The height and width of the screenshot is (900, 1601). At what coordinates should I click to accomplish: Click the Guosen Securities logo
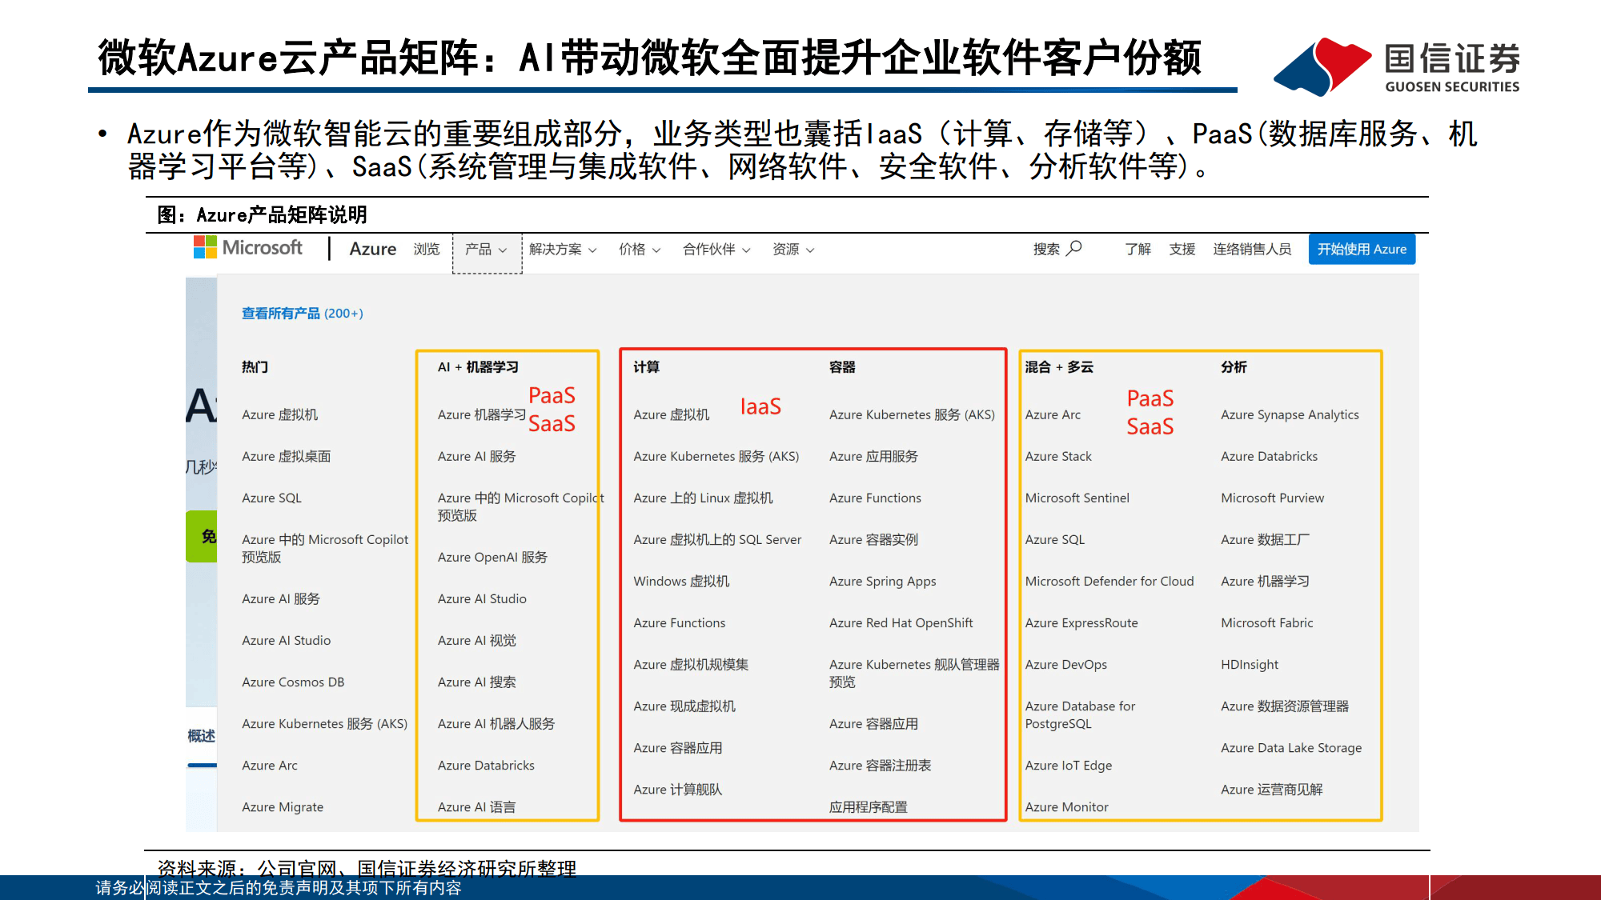1396,66
